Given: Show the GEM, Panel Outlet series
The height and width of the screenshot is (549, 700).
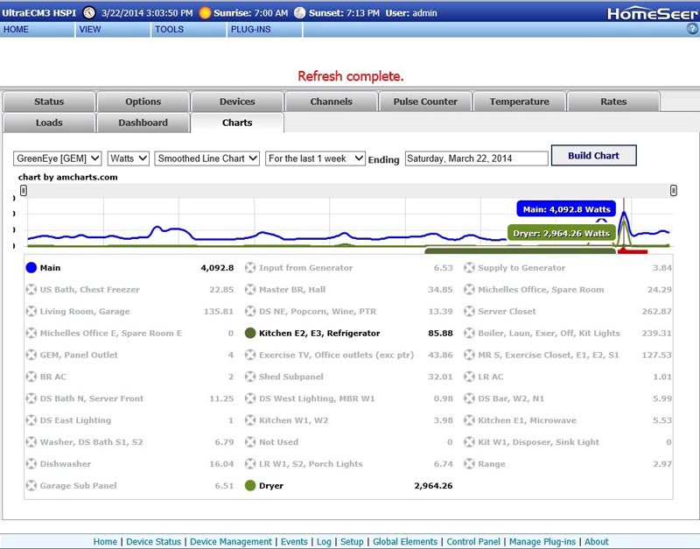Looking at the screenshot, I should tap(31, 355).
